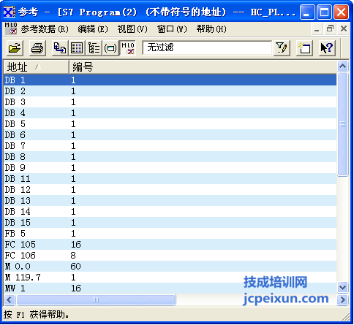Image resolution: width=354 pixels, height=325 pixels.
Task: Click the open folder toolbar icon
Action: click(x=15, y=48)
